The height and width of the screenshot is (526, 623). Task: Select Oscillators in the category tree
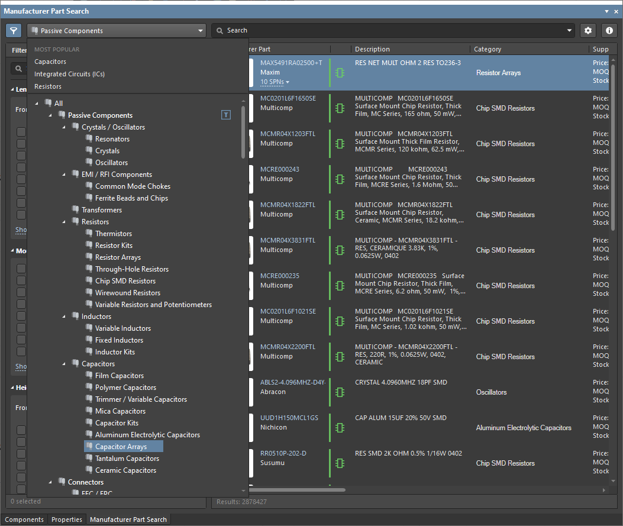click(x=111, y=163)
